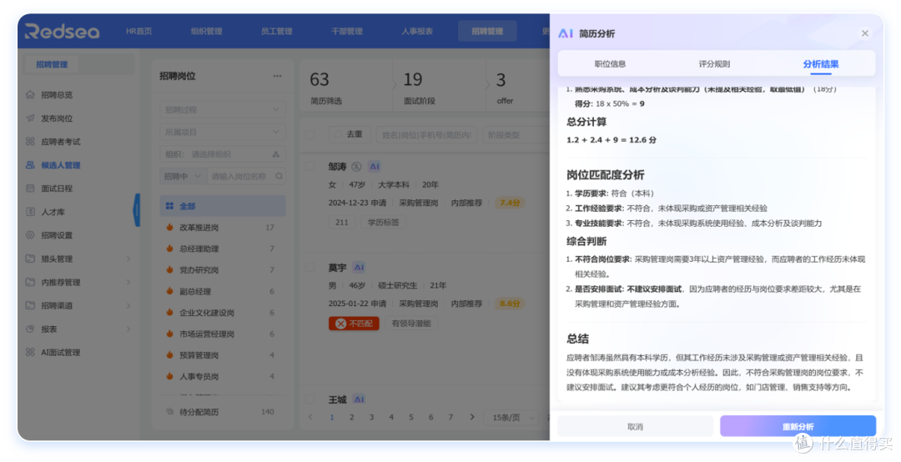901x462 pixels.
Task: Click the 学历标签 tag on 邹涛
Action: (x=383, y=222)
